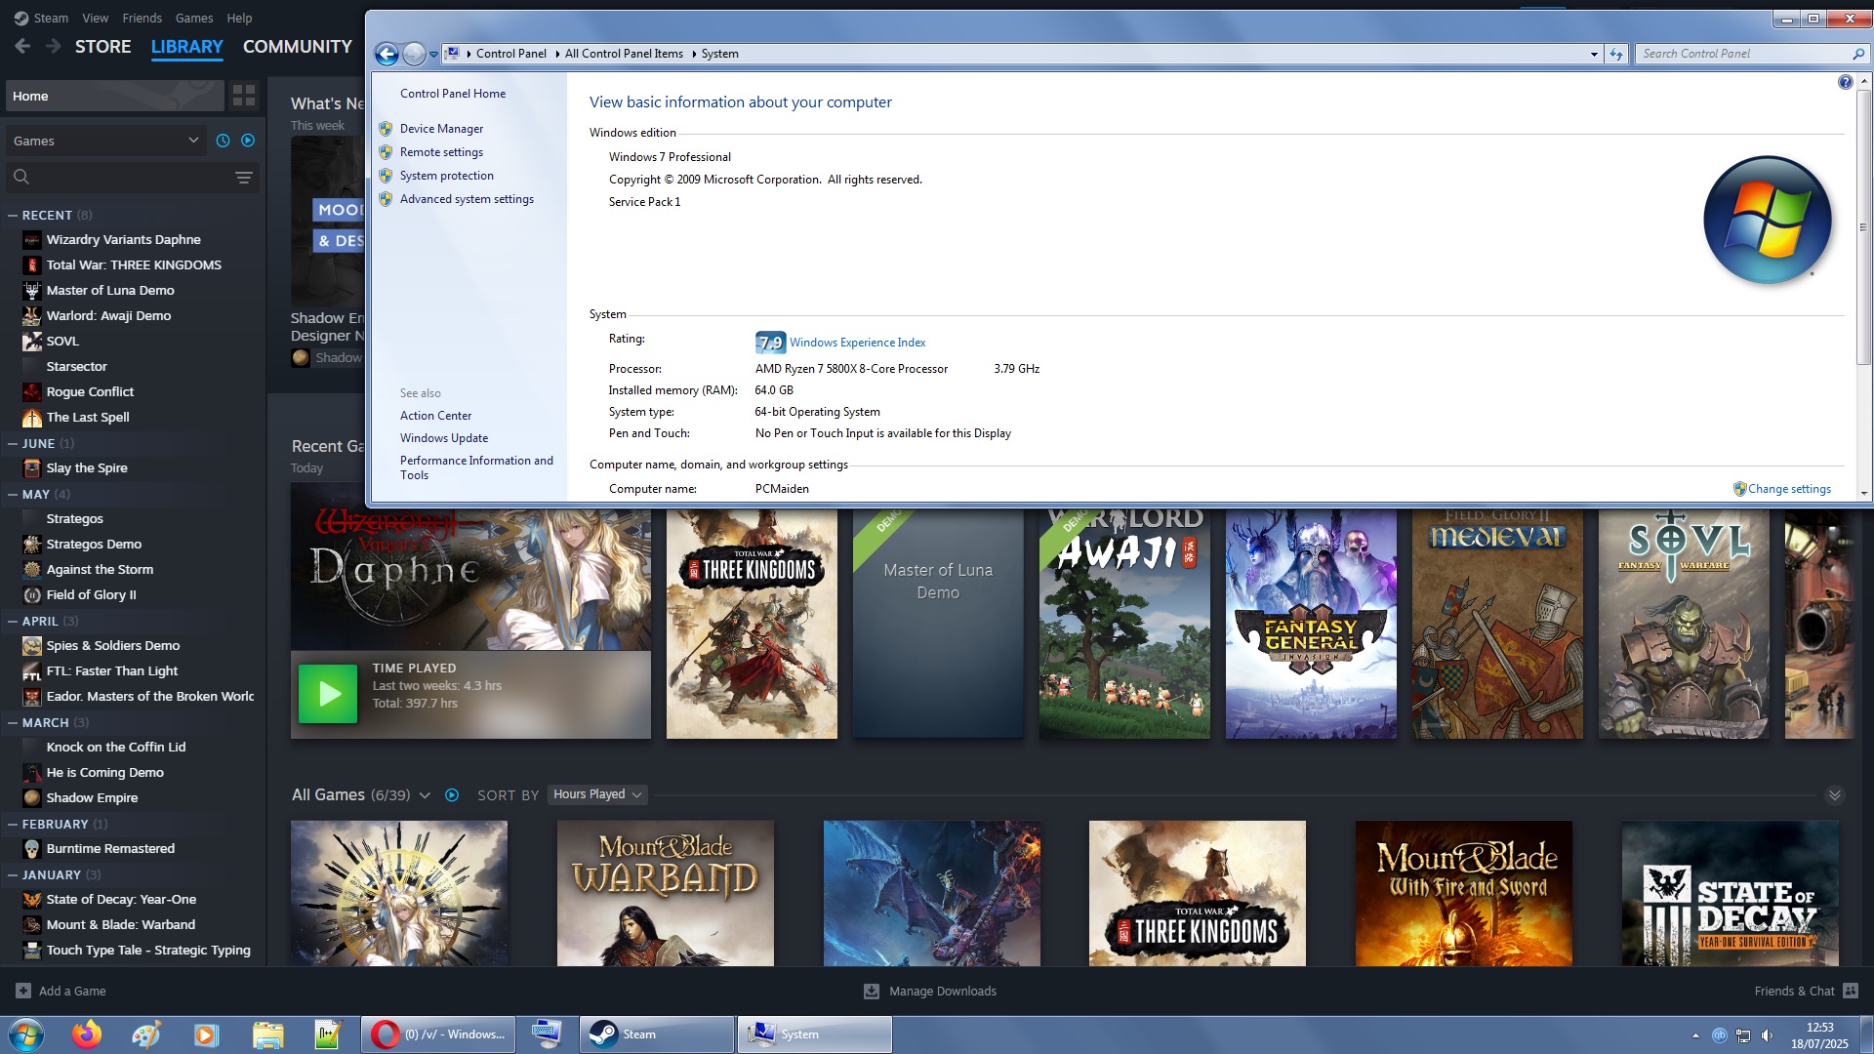Collapse the RECENT category in library

coord(13,215)
